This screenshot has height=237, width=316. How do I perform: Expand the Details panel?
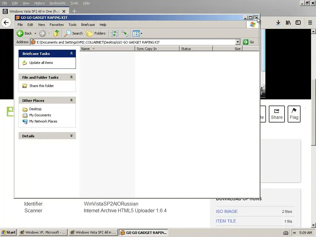[x=71, y=136]
